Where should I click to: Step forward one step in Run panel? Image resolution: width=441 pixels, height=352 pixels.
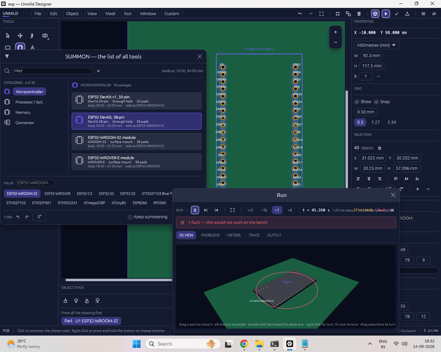coord(206,210)
